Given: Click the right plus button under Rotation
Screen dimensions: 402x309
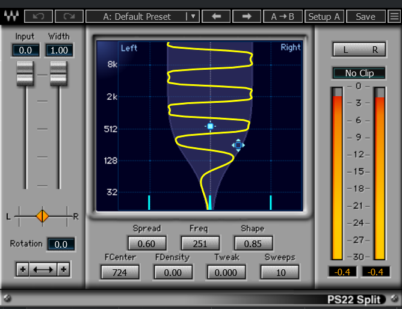Looking at the screenshot, I should pos(64,269).
